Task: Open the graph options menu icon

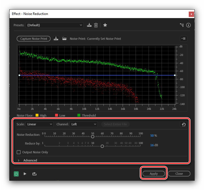Action: click(x=184, y=39)
